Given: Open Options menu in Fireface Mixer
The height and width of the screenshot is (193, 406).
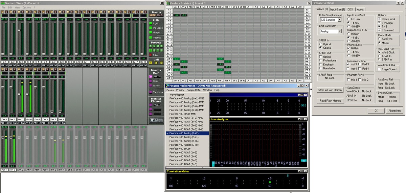Looking at the screenshot, I should coord(27,7).
